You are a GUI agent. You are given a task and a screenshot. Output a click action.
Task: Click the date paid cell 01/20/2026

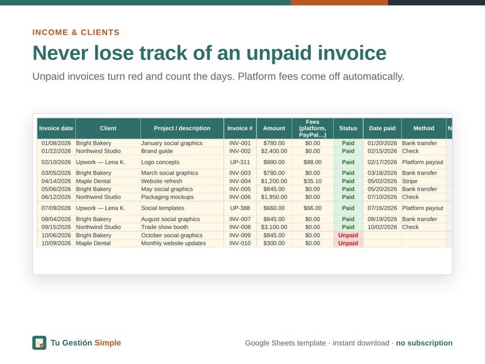(382, 143)
